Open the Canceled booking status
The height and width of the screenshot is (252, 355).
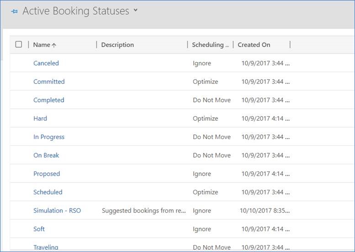click(x=46, y=63)
